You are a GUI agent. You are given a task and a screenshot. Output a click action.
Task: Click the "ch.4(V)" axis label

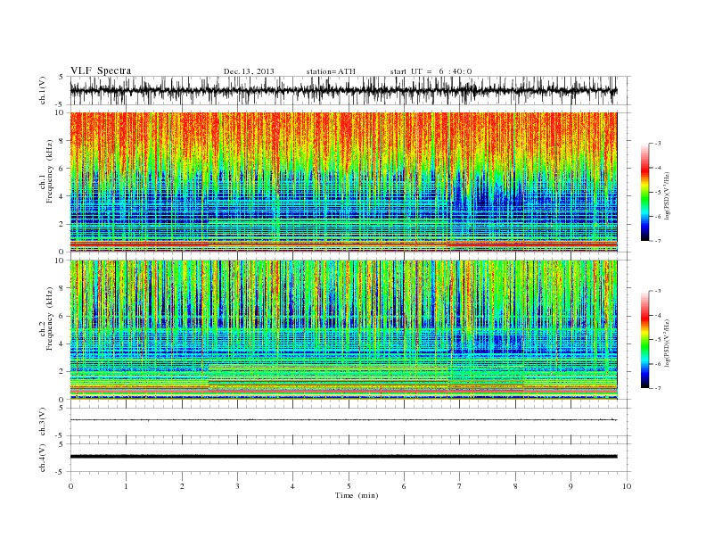pos(43,458)
